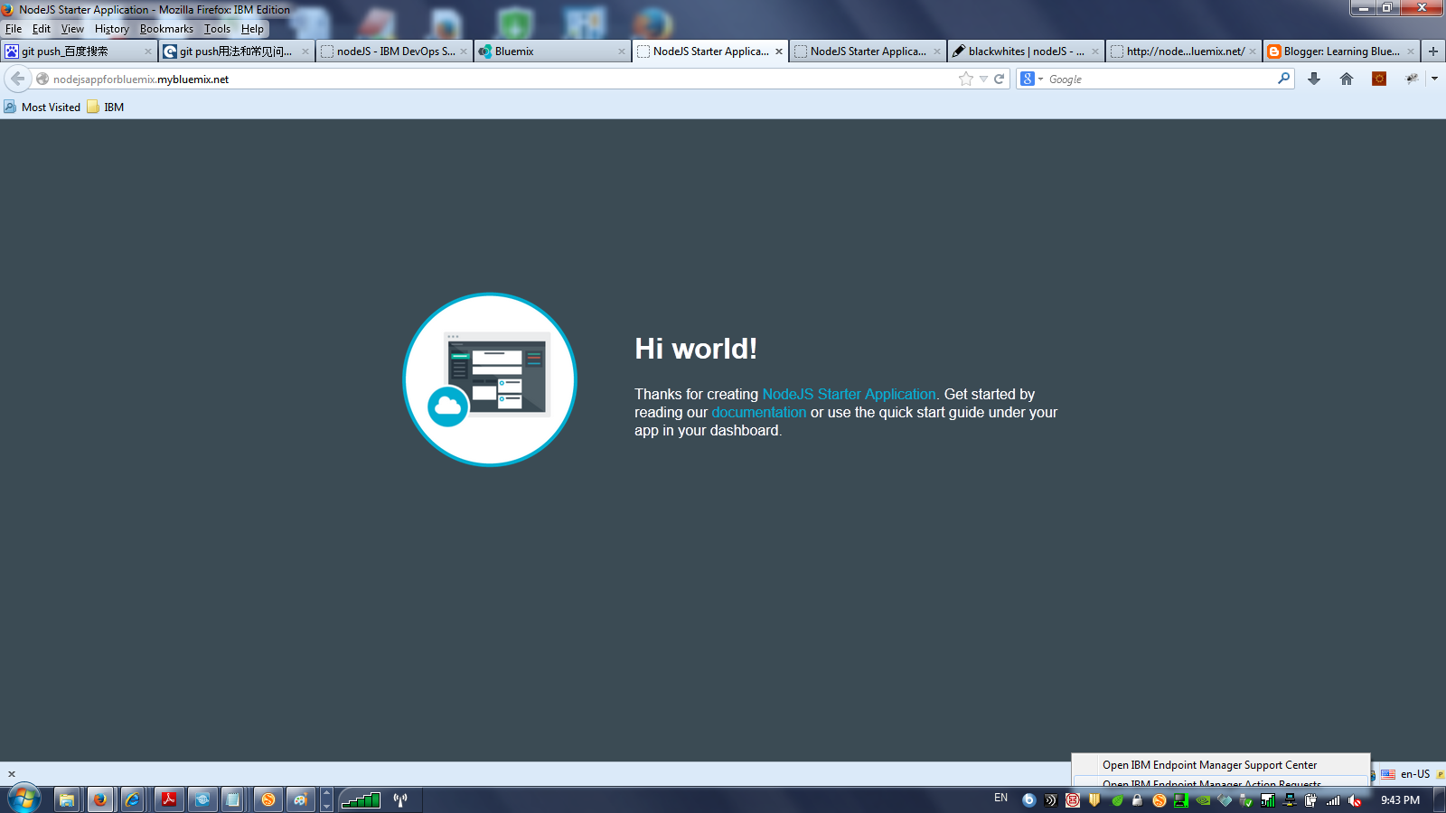This screenshot has width=1446, height=813.
Task: Open the Google search engine dropdown
Action: point(1031,79)
